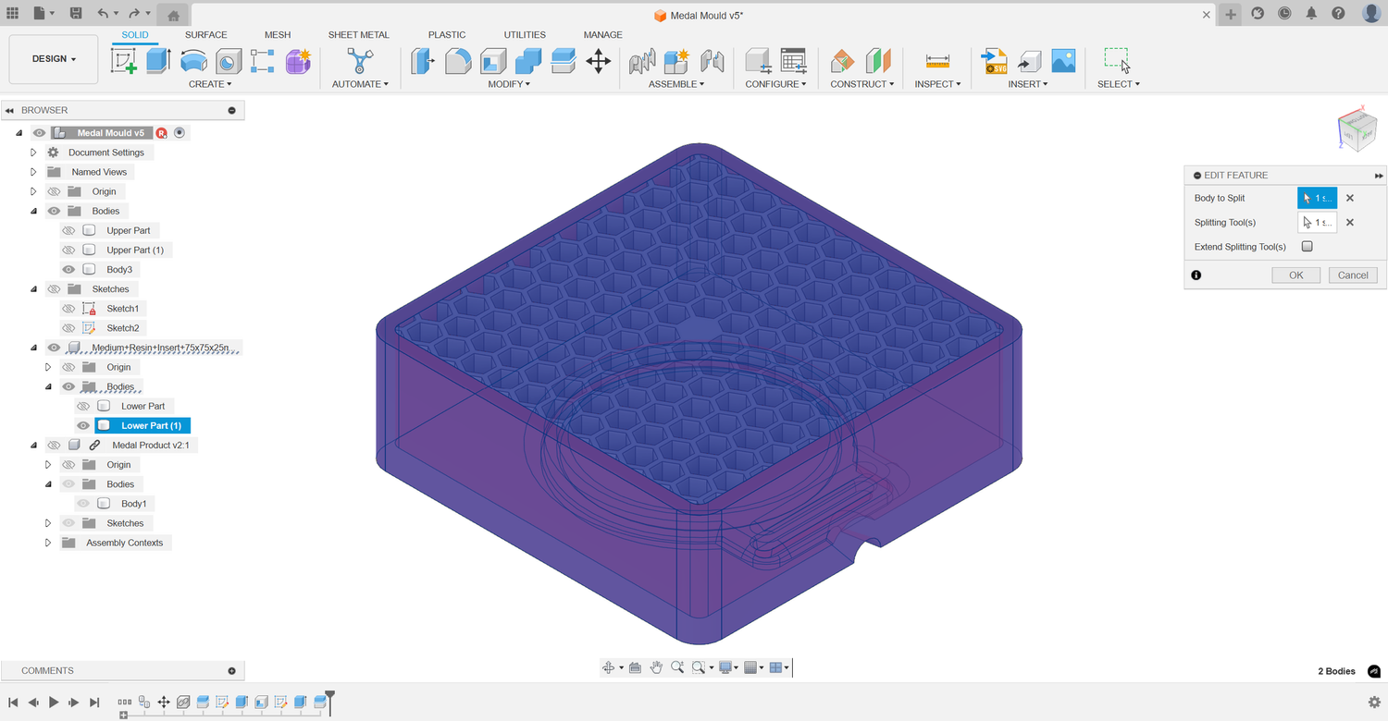Select the Combine tool
The image size is (1388, 721).
pos(528,61)
